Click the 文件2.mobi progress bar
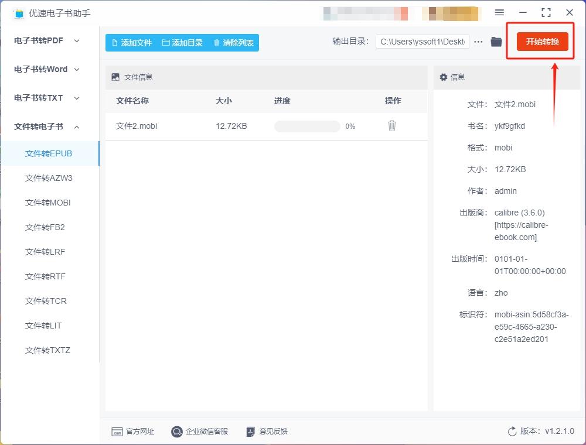The width and height of the screenshot is (586, 445). click(307, 126)
